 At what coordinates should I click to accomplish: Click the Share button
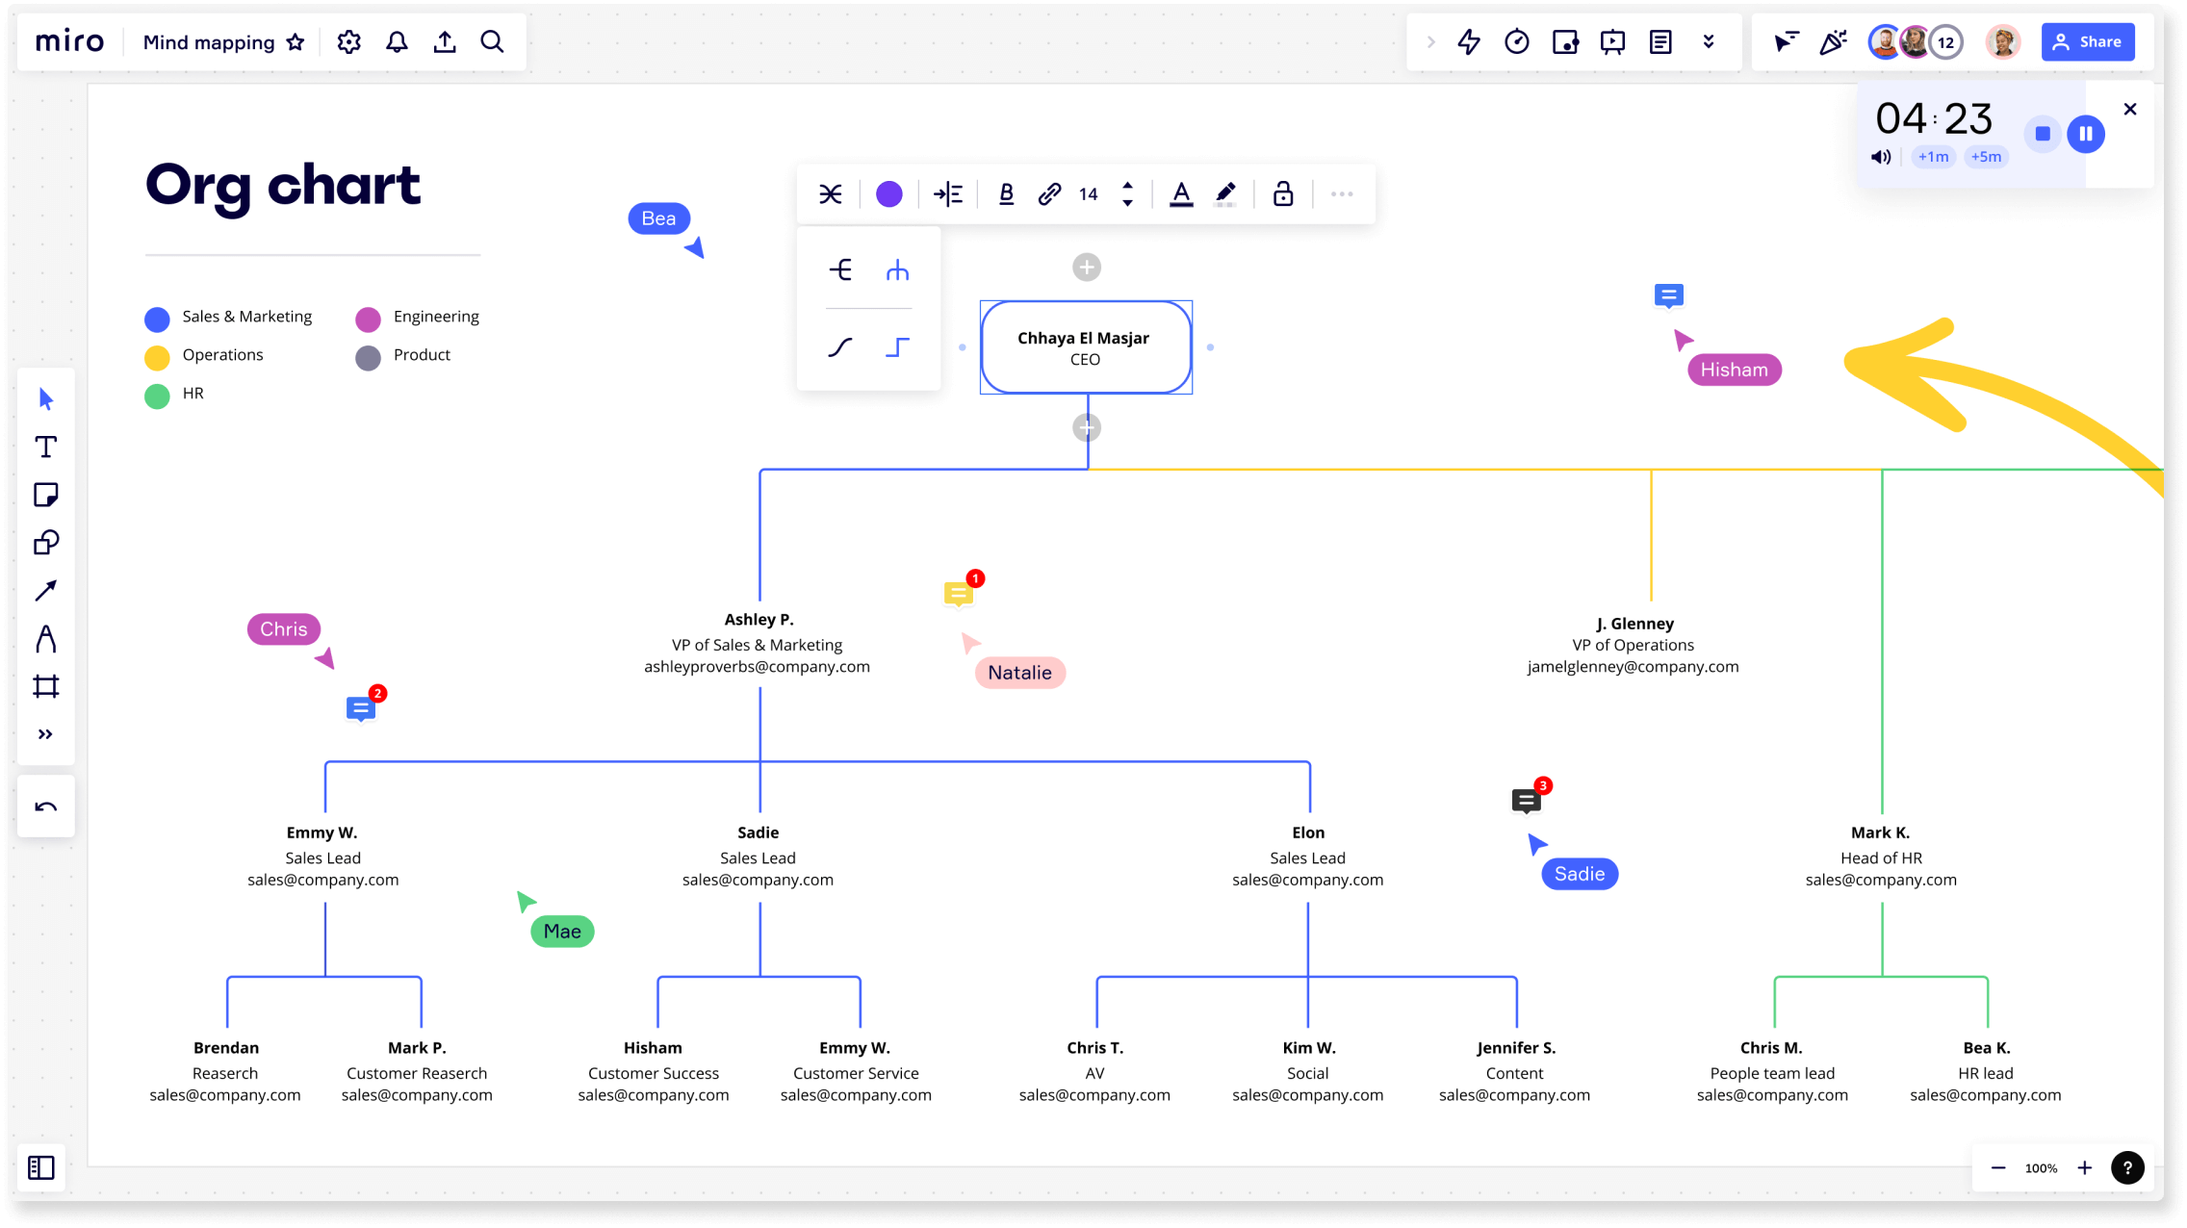tap(2087, 41)
